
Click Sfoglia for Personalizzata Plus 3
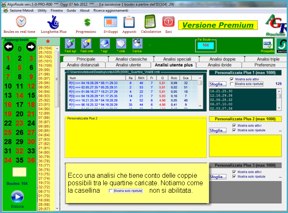tap(218, 177)
